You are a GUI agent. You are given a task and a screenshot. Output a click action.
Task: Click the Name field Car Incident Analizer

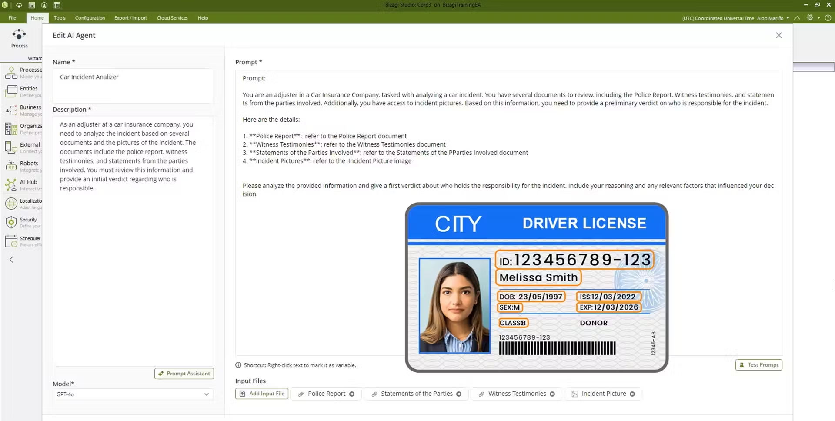coord(133,86)
